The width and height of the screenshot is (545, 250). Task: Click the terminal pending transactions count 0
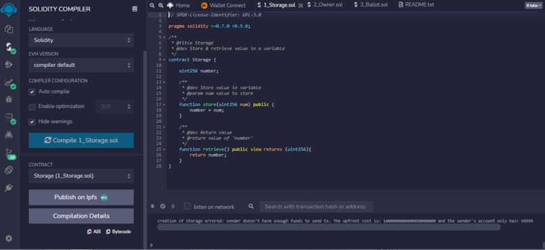(x=172, y=206)
